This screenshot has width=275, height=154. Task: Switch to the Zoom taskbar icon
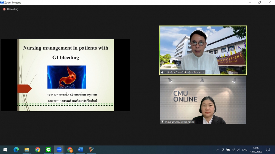coord(59,150)
